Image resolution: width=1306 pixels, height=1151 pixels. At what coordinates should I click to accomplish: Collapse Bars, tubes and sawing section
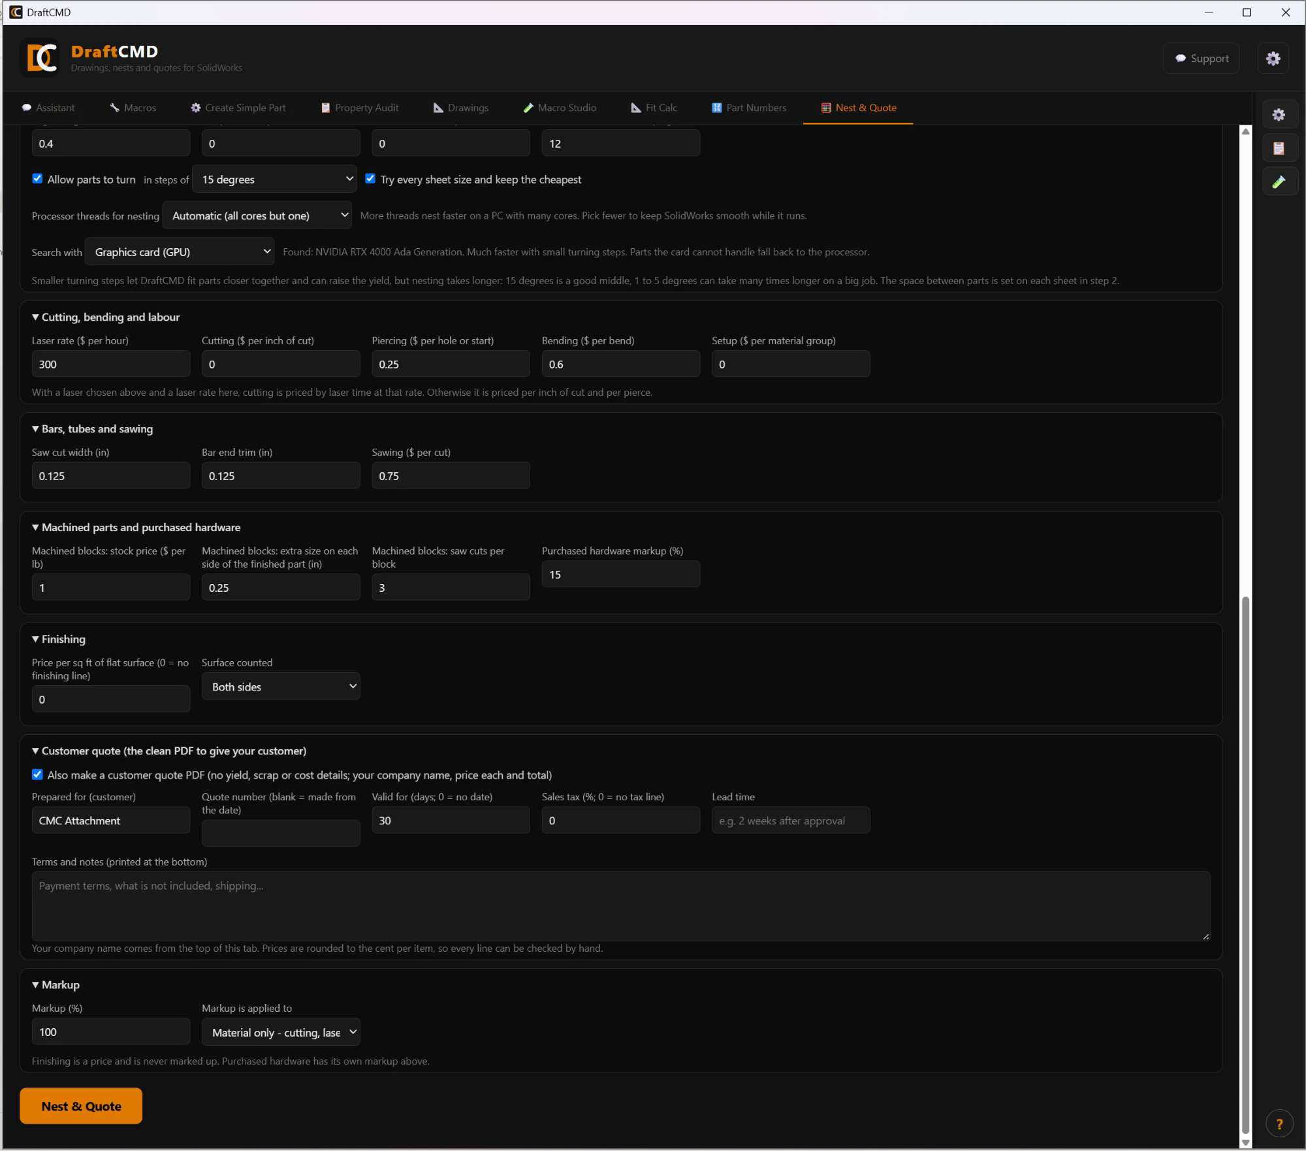pos(92,429)
